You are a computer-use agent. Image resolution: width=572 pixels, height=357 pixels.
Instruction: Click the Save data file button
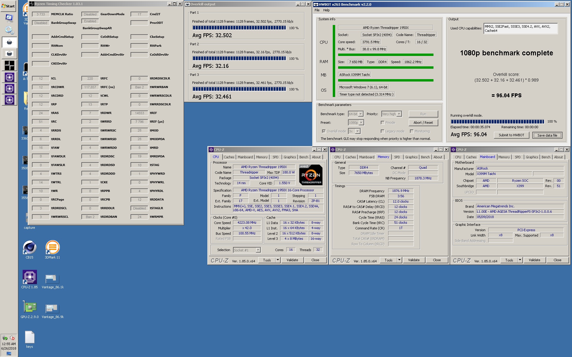coord(547,135)
